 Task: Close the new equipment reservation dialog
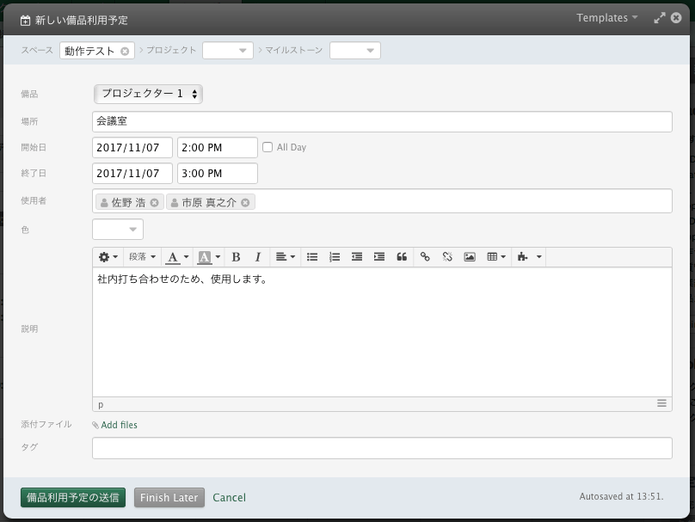point(676,18)
